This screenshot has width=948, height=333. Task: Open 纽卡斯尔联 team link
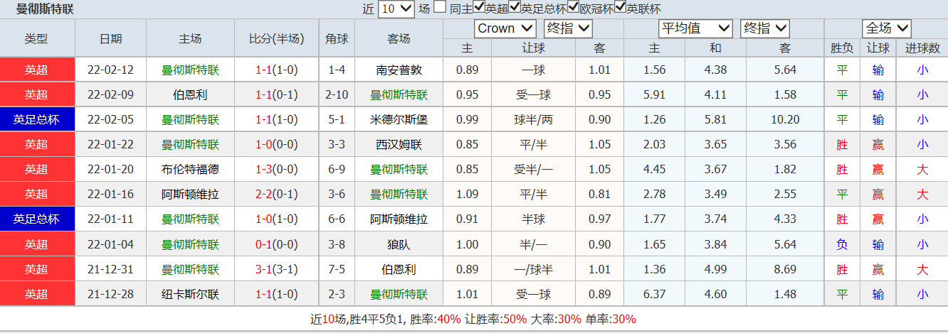[x=190, y=294]
